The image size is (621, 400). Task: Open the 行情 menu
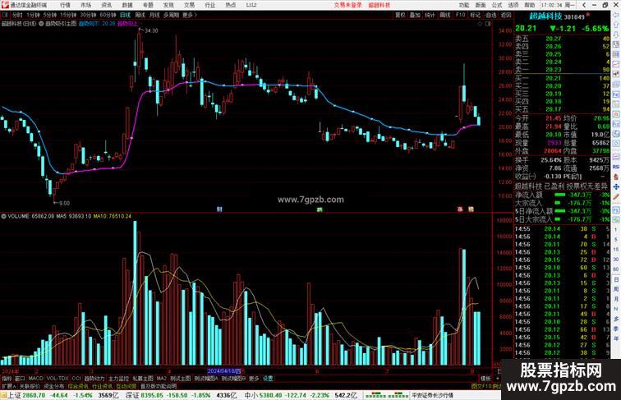(x=65, y=5)
